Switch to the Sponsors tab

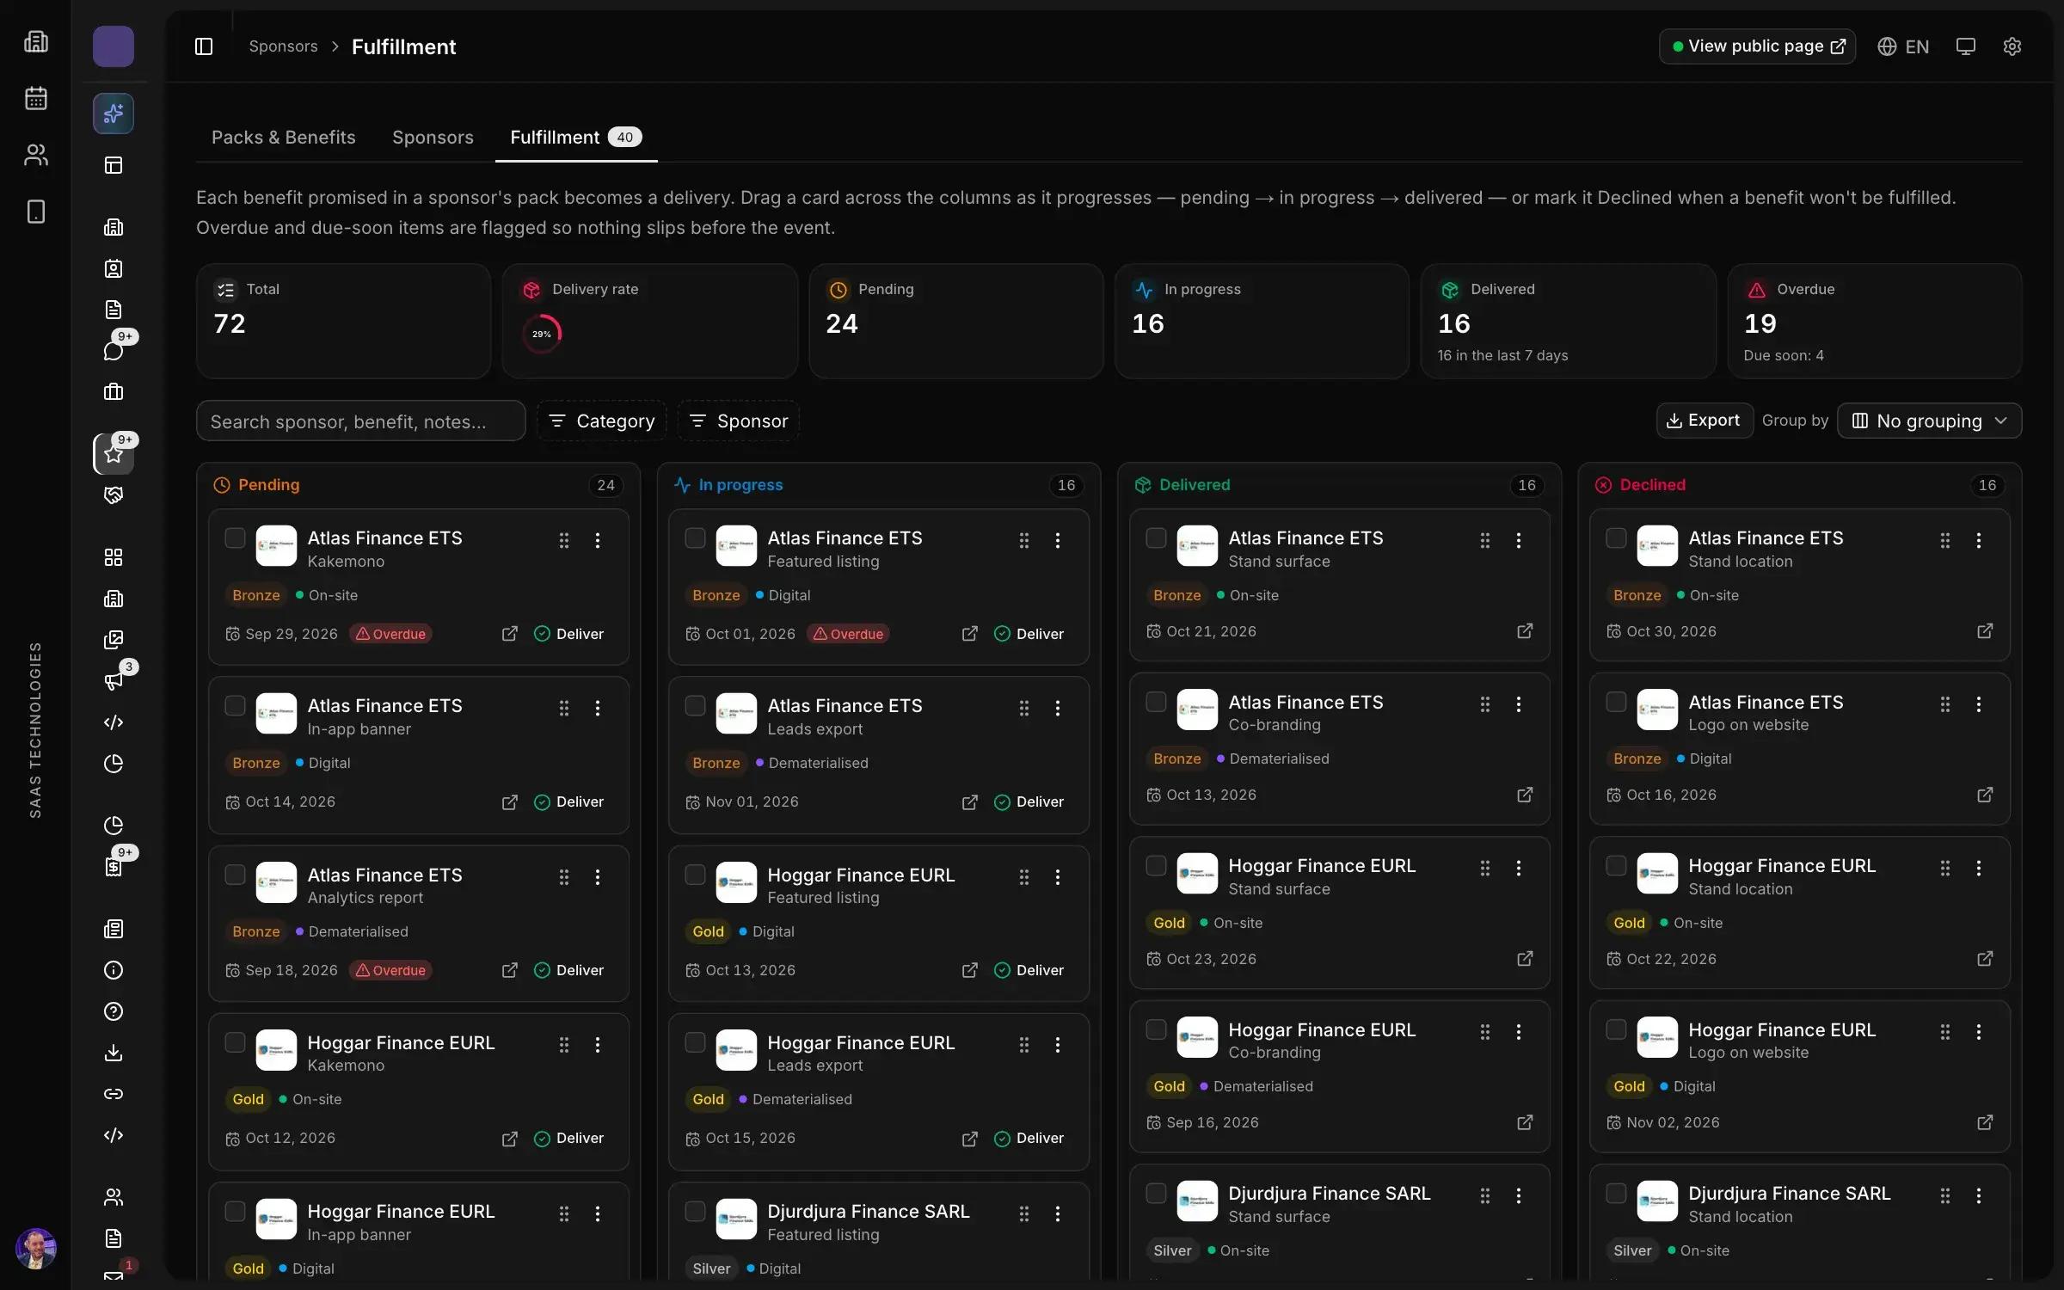click(x=433, y=137)
